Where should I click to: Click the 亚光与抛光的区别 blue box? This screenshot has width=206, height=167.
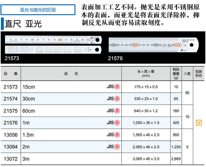38,10
